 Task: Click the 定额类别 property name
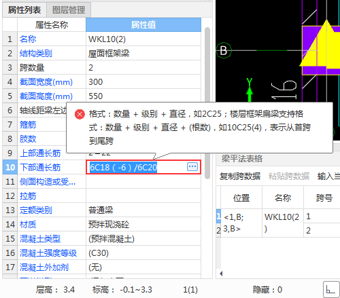[36, 210]
